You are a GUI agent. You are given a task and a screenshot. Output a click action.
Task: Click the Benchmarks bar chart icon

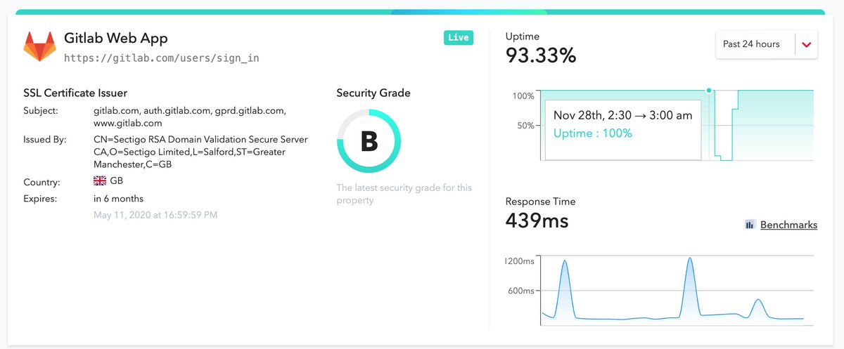point(750,225)
